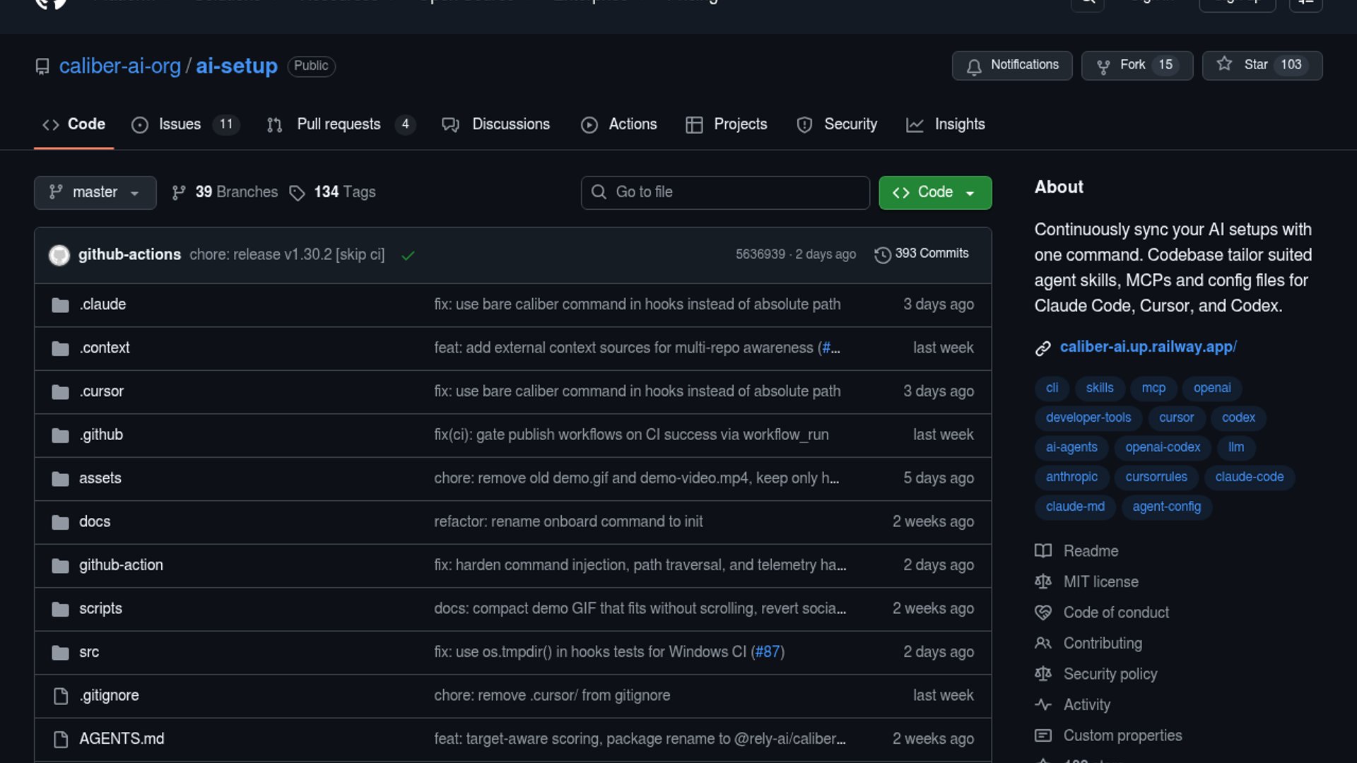Open the 39 Branches list

click(x=225, y=192)
